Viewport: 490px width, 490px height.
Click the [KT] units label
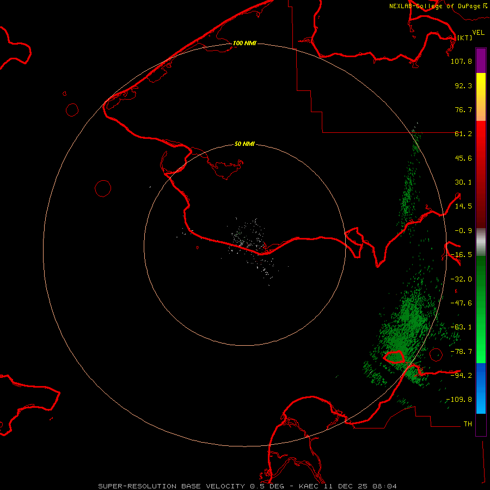[464, 38]
